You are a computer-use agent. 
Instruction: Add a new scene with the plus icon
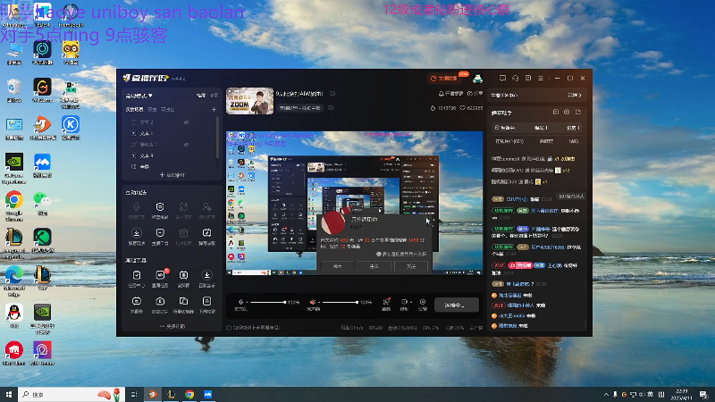pos(214,109)
